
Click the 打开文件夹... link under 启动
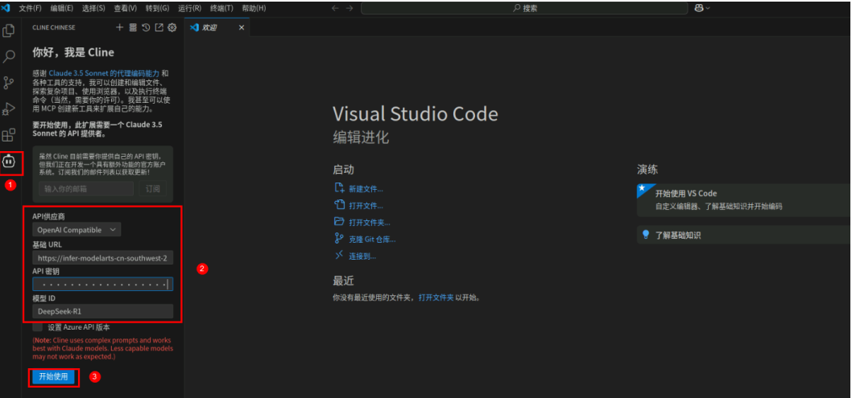pos(370,222)
